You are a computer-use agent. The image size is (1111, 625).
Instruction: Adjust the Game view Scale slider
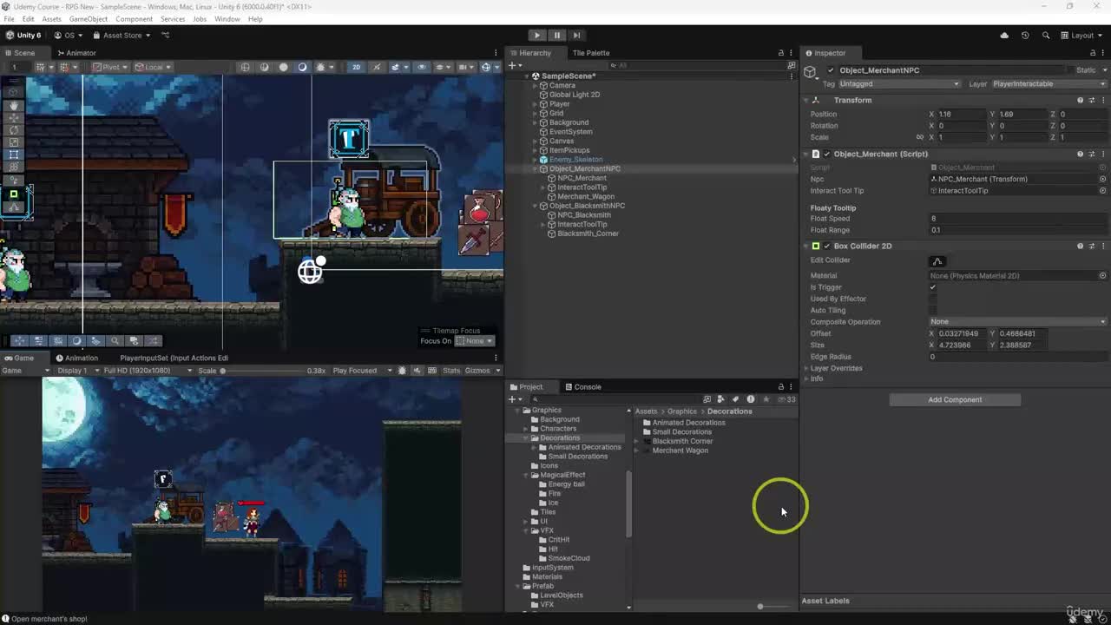[x=263, y=371]
